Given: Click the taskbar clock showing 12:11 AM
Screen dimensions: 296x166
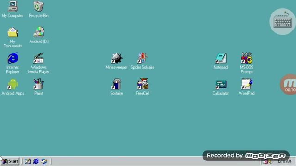Looking at the screenshot, I should pyautogui.click(x=284, y=162).
